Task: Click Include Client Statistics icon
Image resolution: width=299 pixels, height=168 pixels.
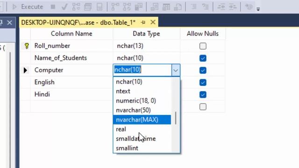Action: 139,7
